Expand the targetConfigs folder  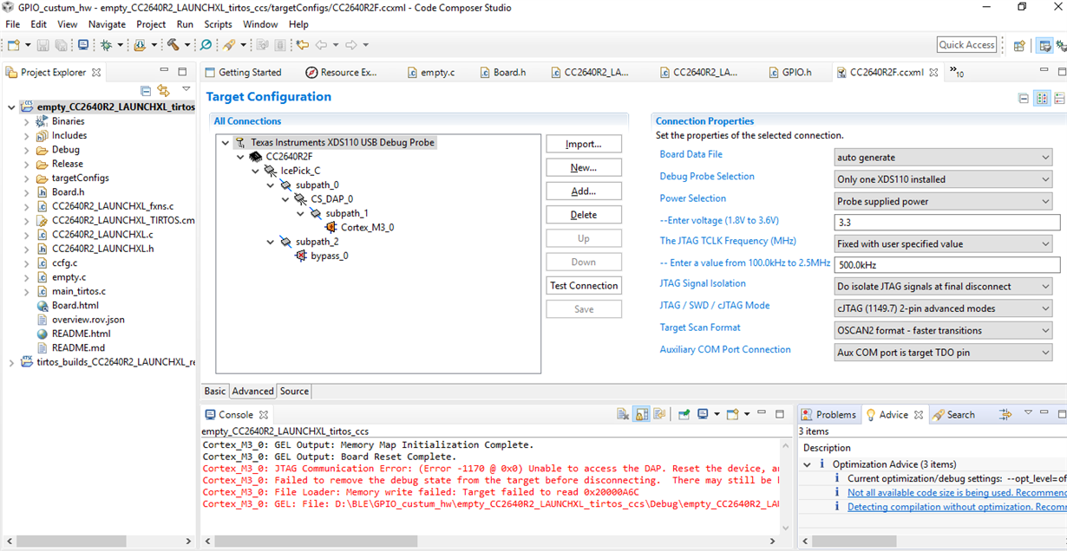[26, 178]
